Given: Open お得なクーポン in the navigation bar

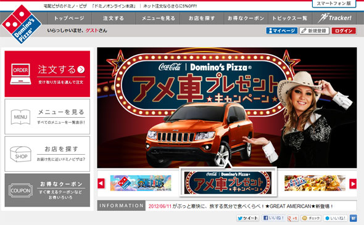Looking at the screenshot, I should pyautogui.click(x=246, y=18).
